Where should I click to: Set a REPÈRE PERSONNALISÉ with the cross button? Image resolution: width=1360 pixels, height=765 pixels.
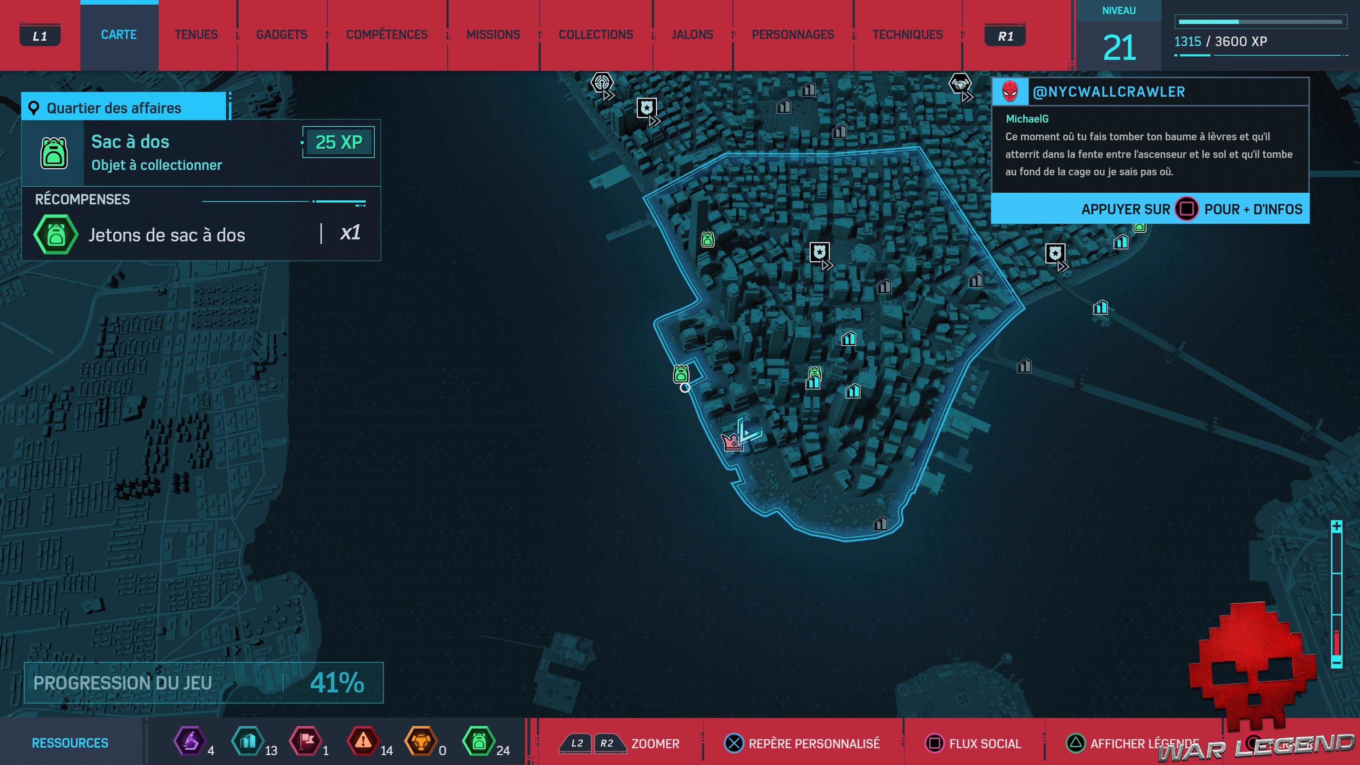click(x=734, y=743)
